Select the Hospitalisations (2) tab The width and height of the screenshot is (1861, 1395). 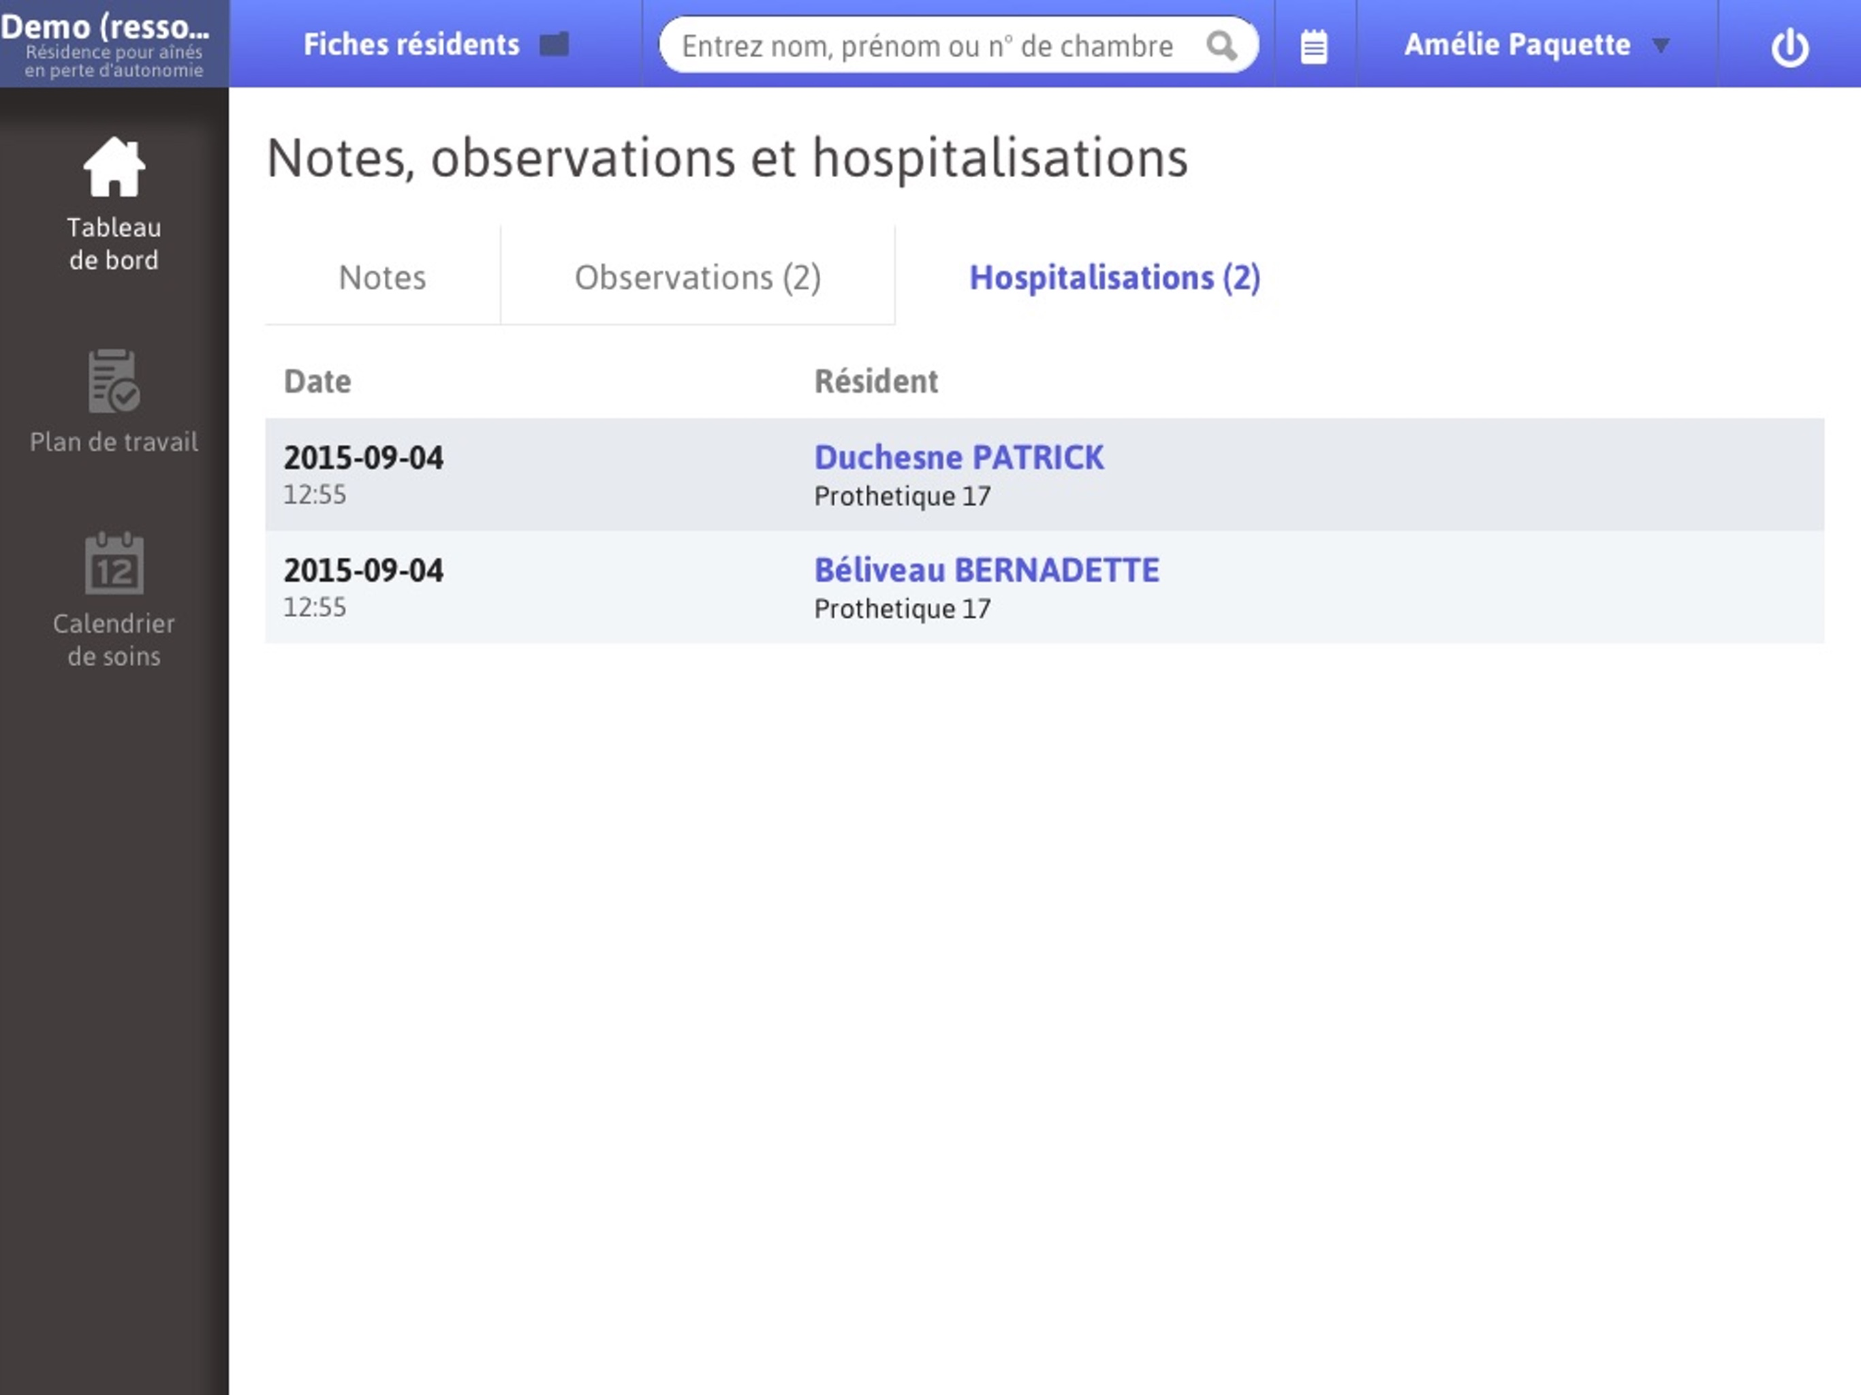(1114, 277)
